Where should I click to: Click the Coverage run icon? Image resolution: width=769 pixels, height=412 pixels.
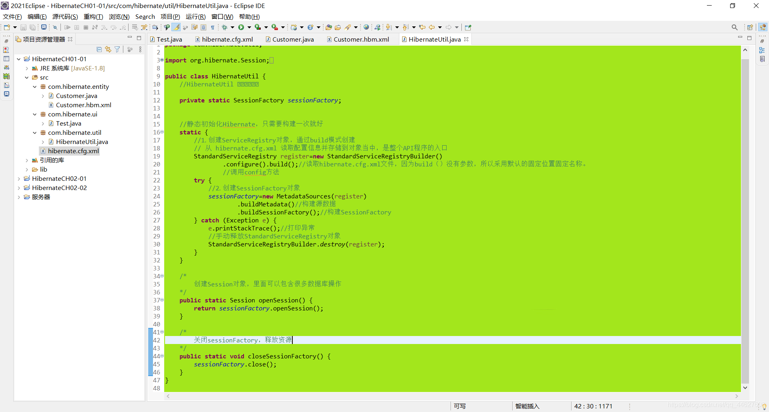(258, 27)
